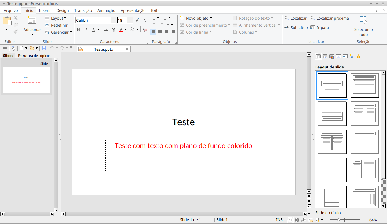
Task: Apply strikethrough to the text
Action: click(x=106, y=30)
